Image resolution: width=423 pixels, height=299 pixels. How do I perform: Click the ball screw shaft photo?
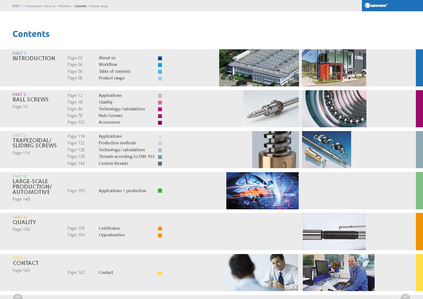click(271, 109)
